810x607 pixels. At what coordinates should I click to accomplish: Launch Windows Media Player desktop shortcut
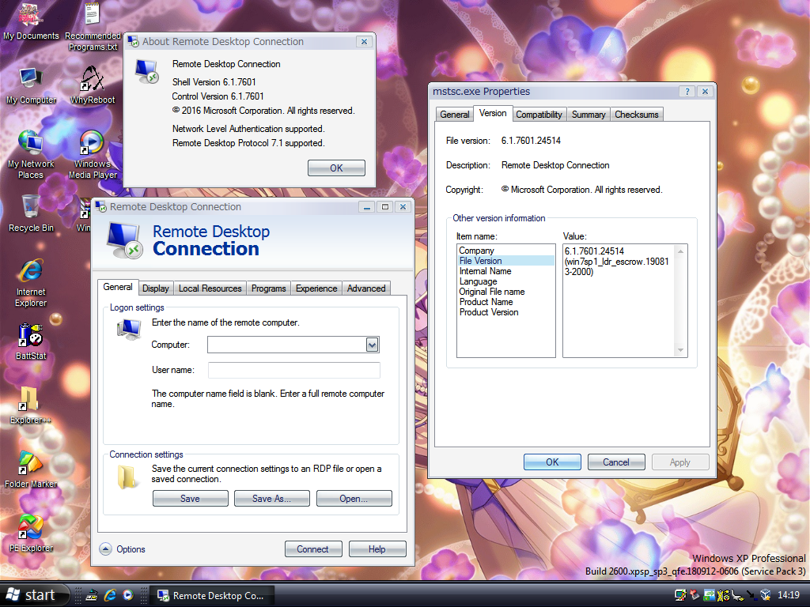coord(93,155)
